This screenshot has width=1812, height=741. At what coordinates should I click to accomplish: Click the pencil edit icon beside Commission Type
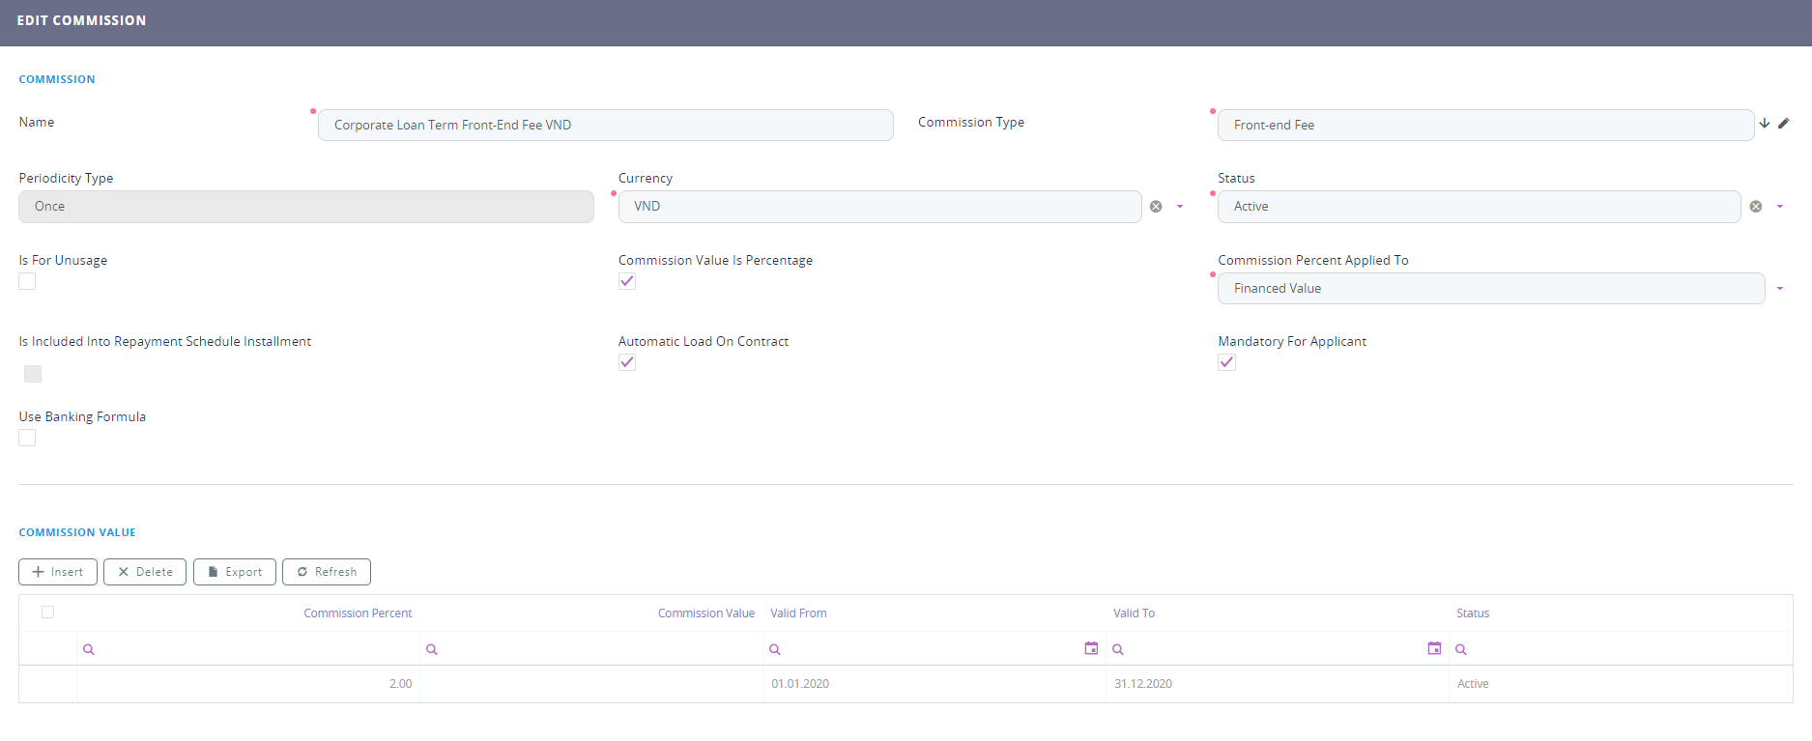[1783, 124]
